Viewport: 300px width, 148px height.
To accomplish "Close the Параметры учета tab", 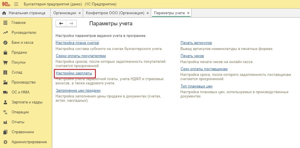I will 188,13.
